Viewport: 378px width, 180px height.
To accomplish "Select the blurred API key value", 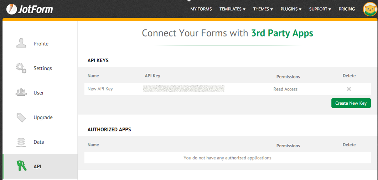I will pos(184,89).
